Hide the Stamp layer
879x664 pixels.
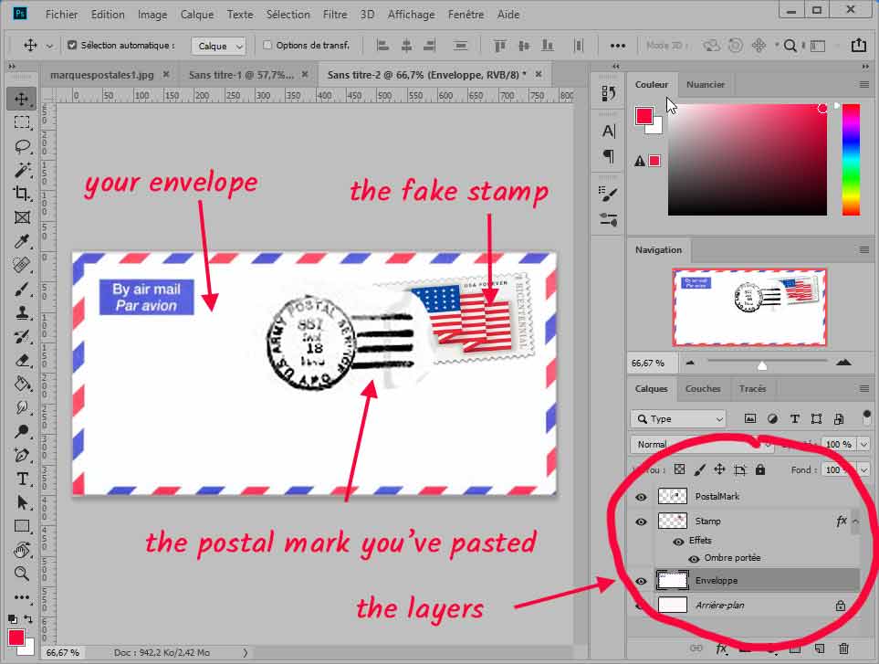[x=642, y=522]
